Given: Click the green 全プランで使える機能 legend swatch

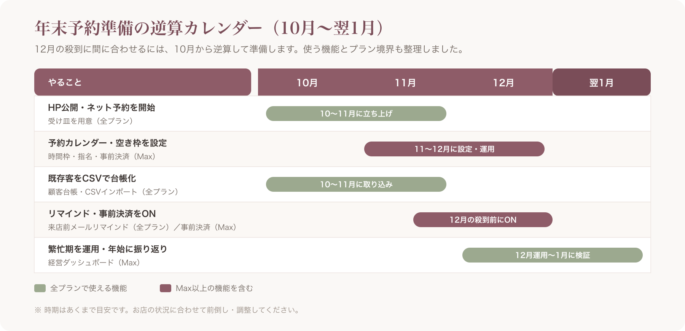Looking at the screenshot, I should tap(40, 288).
